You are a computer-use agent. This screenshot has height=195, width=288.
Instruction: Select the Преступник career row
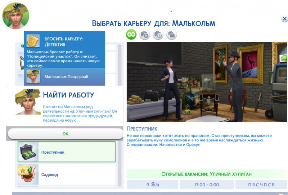67,152
